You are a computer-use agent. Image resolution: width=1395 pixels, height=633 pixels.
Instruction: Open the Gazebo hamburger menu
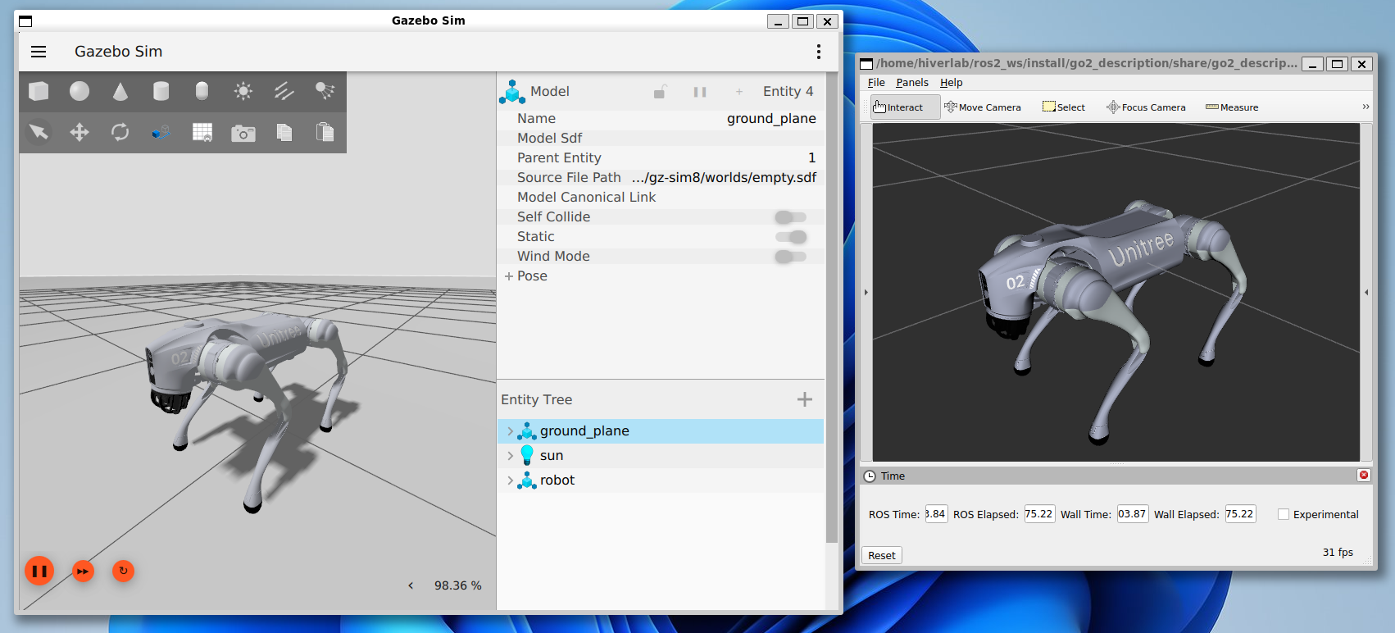pos(39,52)
